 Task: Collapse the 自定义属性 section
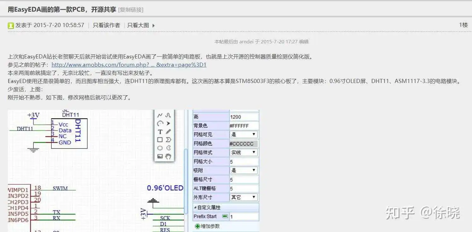195,207
